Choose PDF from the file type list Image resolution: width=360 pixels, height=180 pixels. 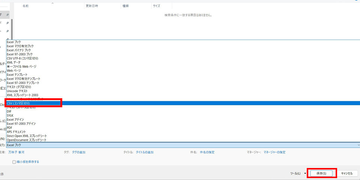click(10, 127)
